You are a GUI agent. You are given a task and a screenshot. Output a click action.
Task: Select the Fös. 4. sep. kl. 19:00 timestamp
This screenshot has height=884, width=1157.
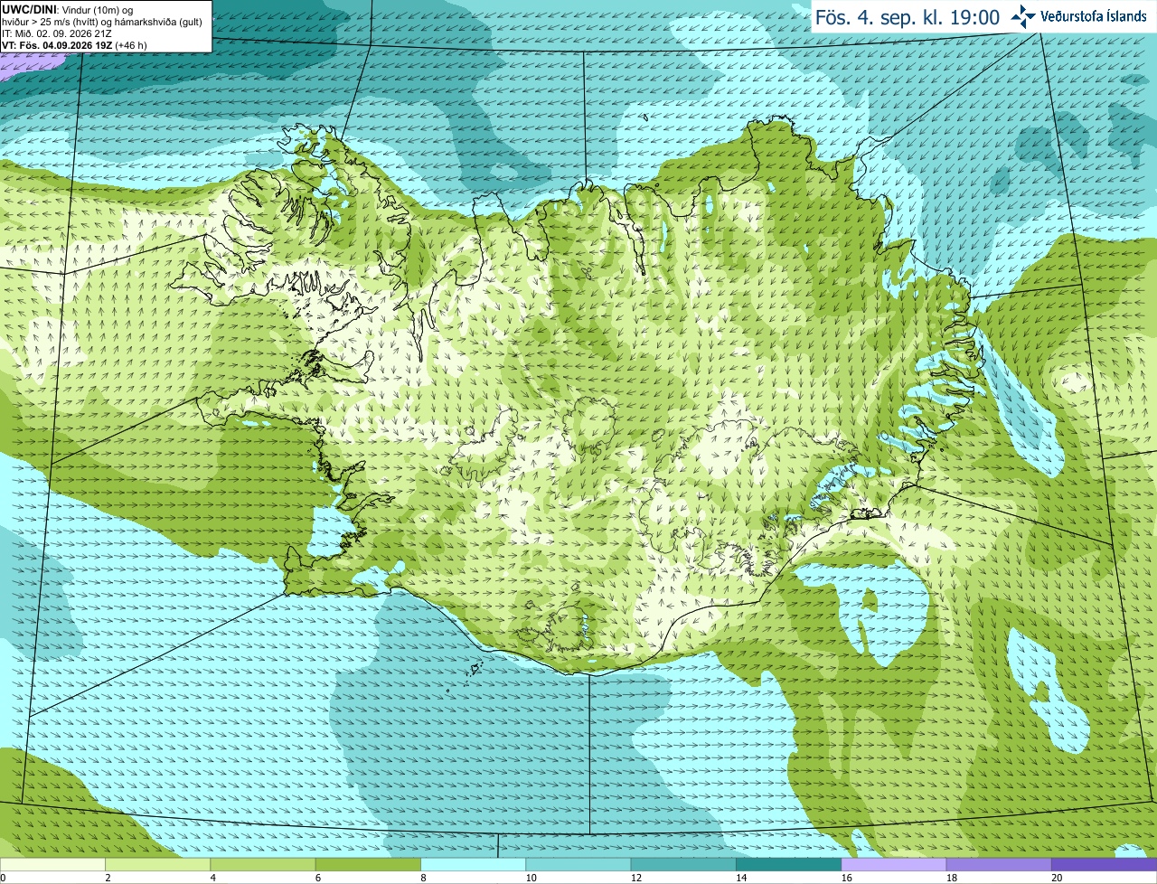tap(908, 17)
